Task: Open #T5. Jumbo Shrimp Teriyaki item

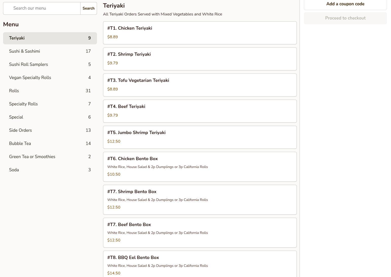Action: coord(200,137)
